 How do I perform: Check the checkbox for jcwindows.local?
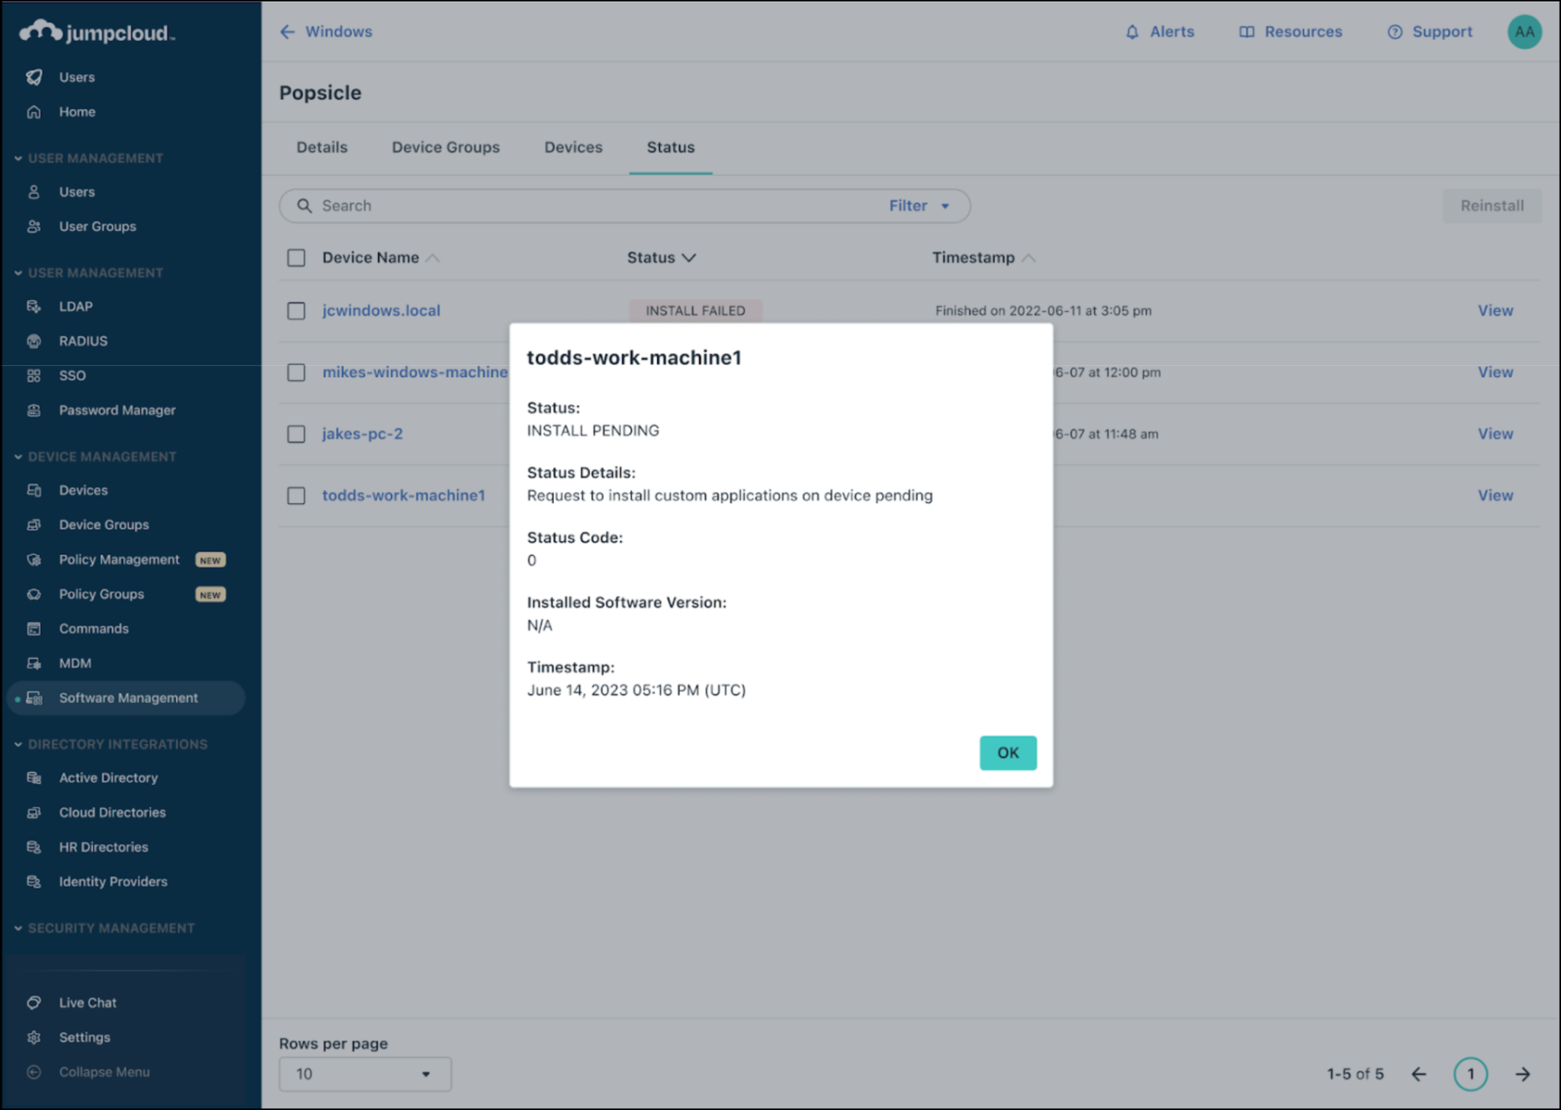click(x=296, y=310)
